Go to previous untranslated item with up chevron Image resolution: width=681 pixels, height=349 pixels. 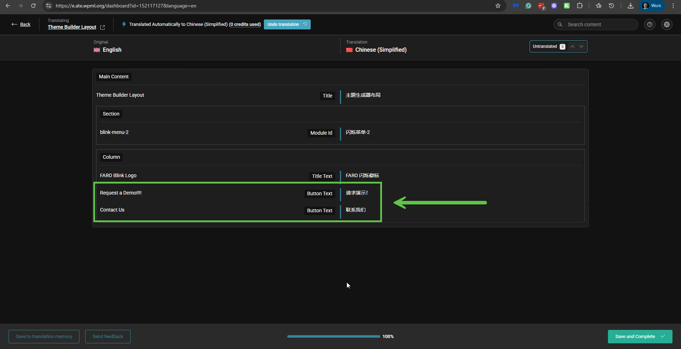tap(572, 46)
